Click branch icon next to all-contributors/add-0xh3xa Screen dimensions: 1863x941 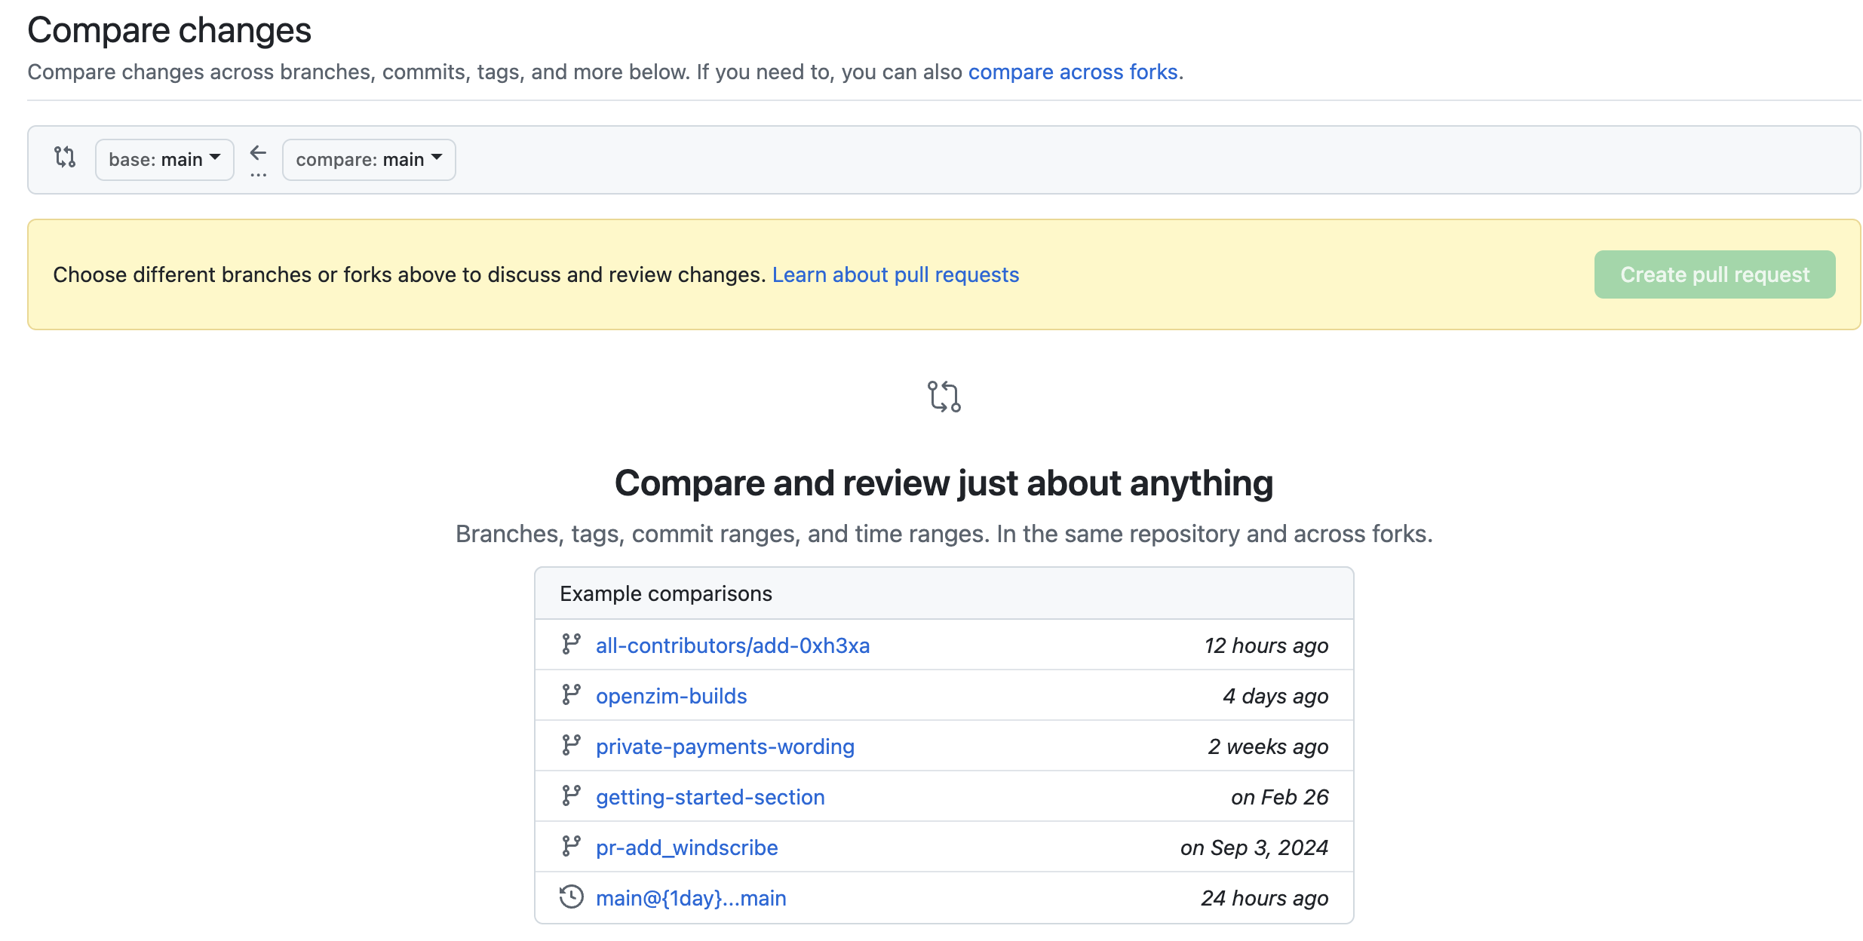(571, 644)
